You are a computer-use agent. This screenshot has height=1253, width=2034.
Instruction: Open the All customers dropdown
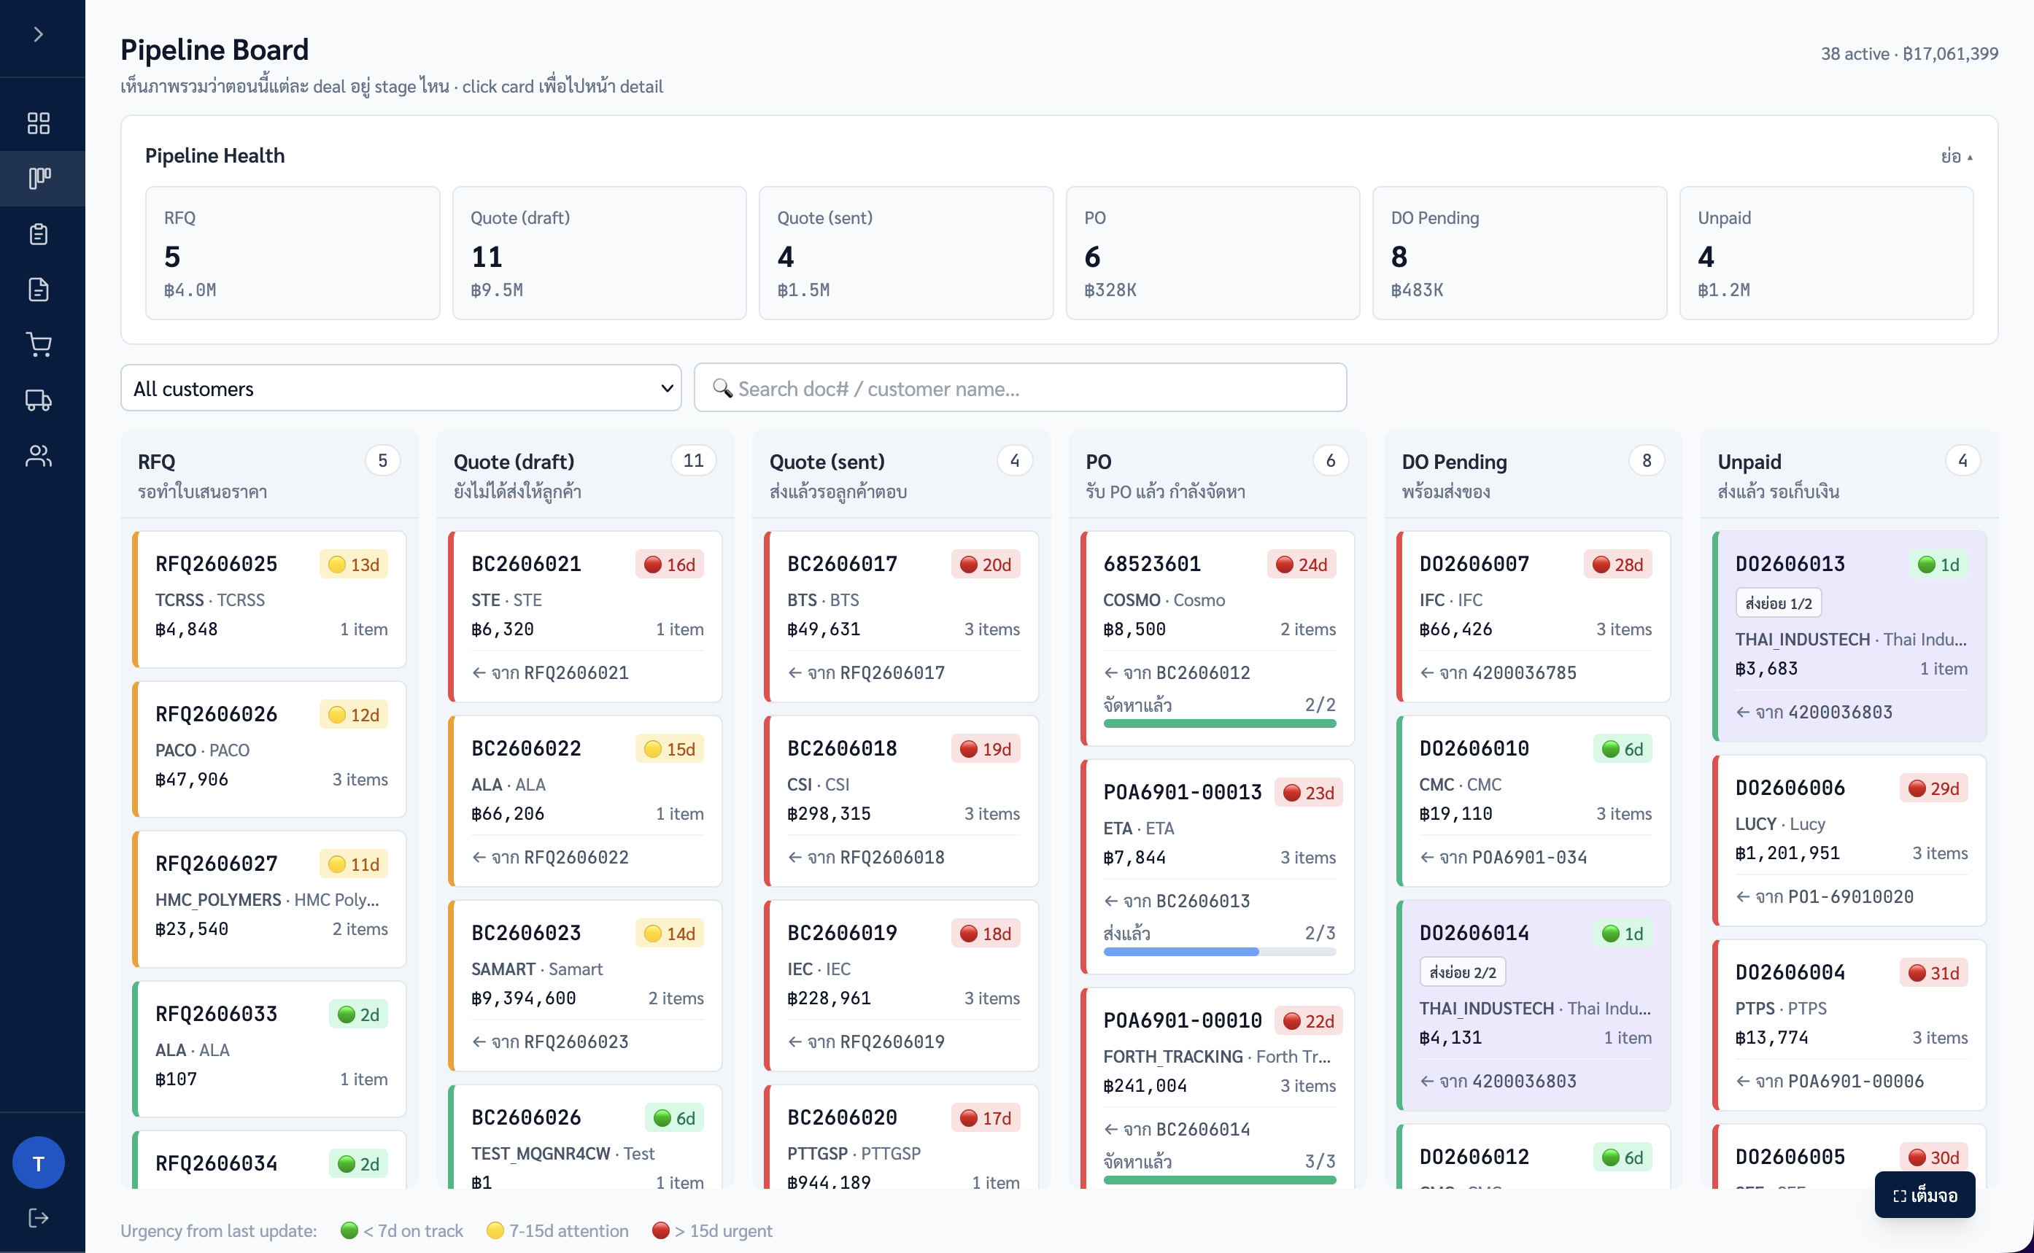coord(401,388)
